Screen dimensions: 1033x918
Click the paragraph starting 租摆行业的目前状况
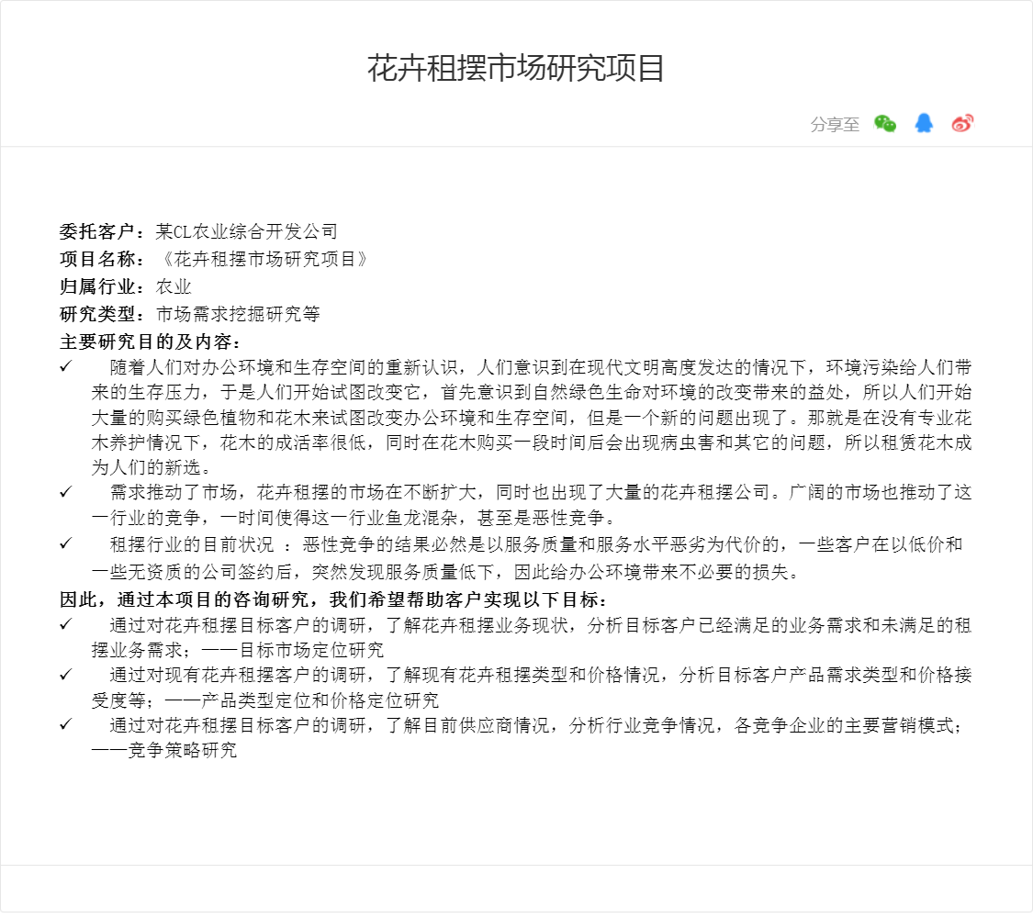527,558
